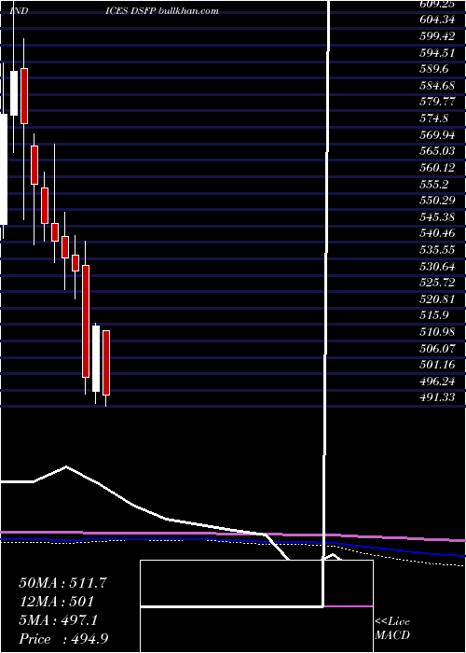Click the Live MACD label
The image size is (466, 653).
click(392, 629)
